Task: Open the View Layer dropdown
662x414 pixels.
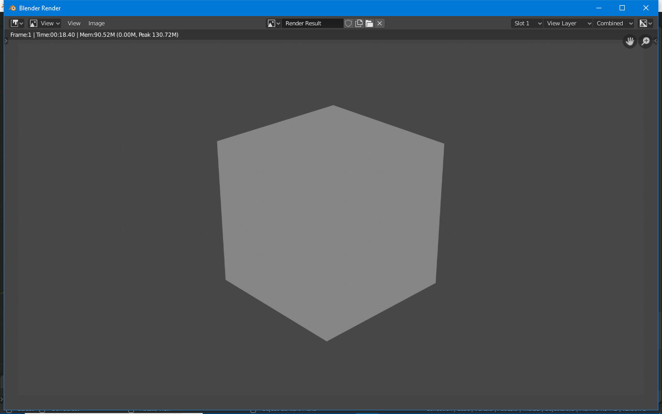Action: click(568, 23)
